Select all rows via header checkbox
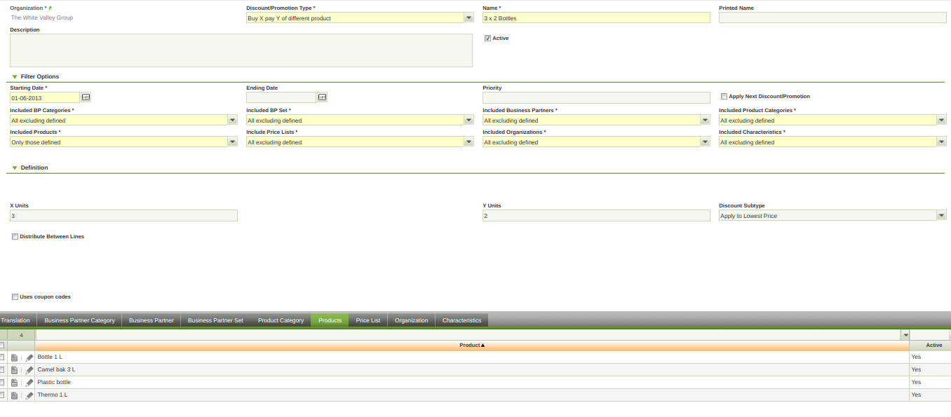The image size is (951, 417). (2, 346)
